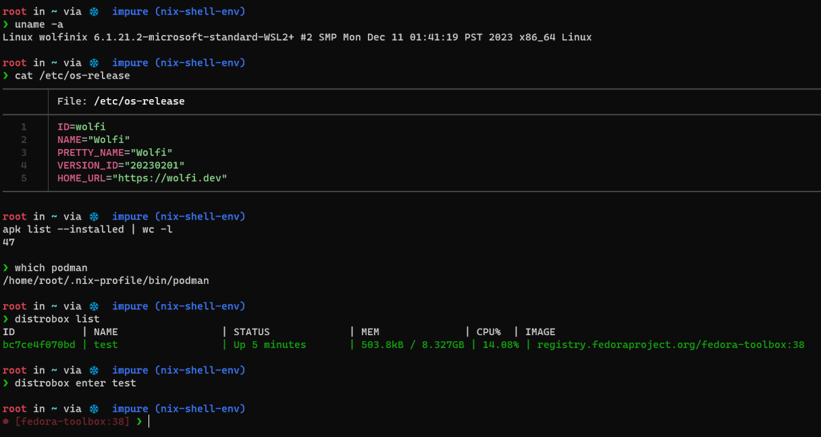
Task: Click the line NAME="Wolfi"
Action: [94, 140]
